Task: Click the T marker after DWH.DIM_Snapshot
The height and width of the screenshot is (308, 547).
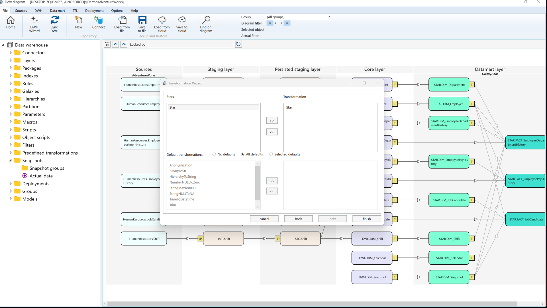Action: pos(395,277)
